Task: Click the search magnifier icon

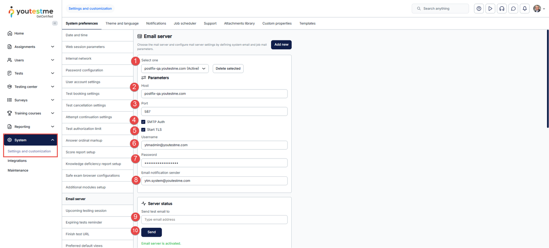Action: pyautogui.click(x=419, y=9)
